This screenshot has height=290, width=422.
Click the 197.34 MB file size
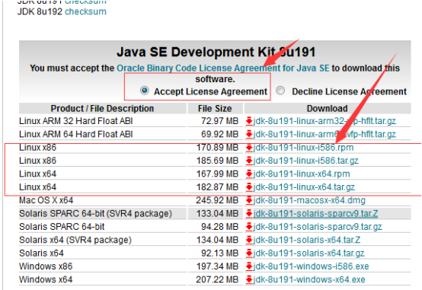[217, 266]
